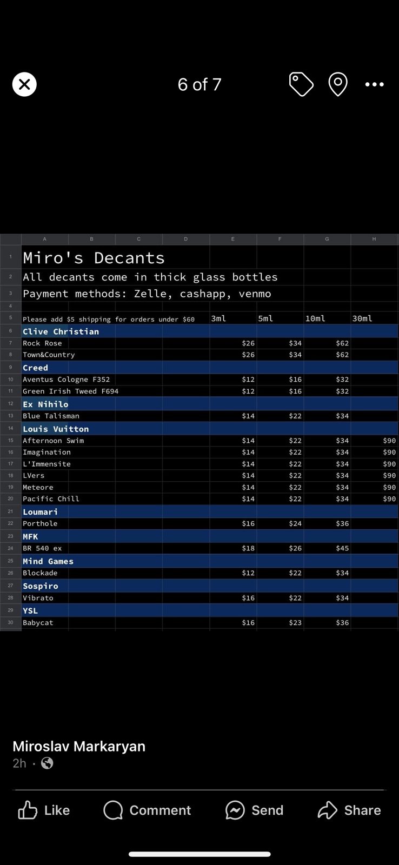
Task: Tap the '30ml' column header
Action: coord(362,318)
